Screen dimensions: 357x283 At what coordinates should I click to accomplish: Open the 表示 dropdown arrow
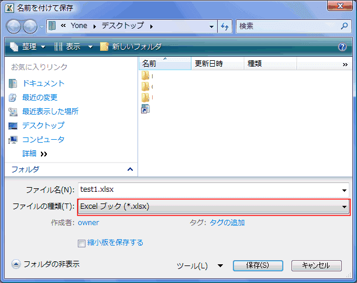(x=90, y=47)
